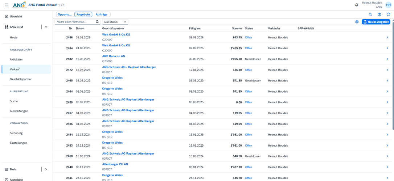This screenshot has width=394, height=181.
Task: Open details arrow for offer 2454
Action: point(387,134)
